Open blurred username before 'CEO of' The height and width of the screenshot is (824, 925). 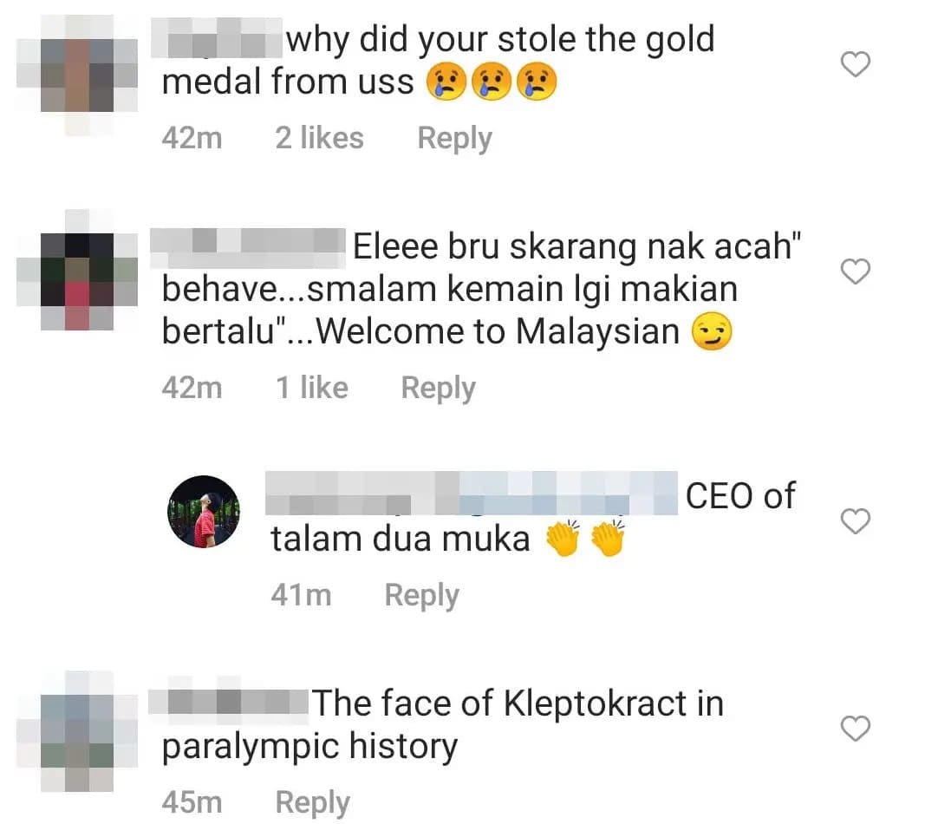[x=472, y=493]
